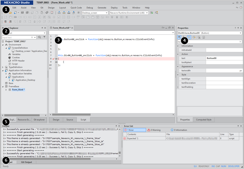Click the Save icon in the toolbar
The image size is (244, 169).
(x=22, y=13)
